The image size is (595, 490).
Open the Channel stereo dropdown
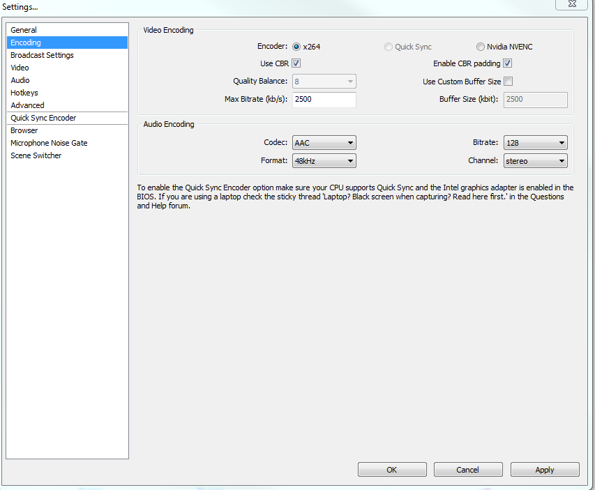point(536,161)
